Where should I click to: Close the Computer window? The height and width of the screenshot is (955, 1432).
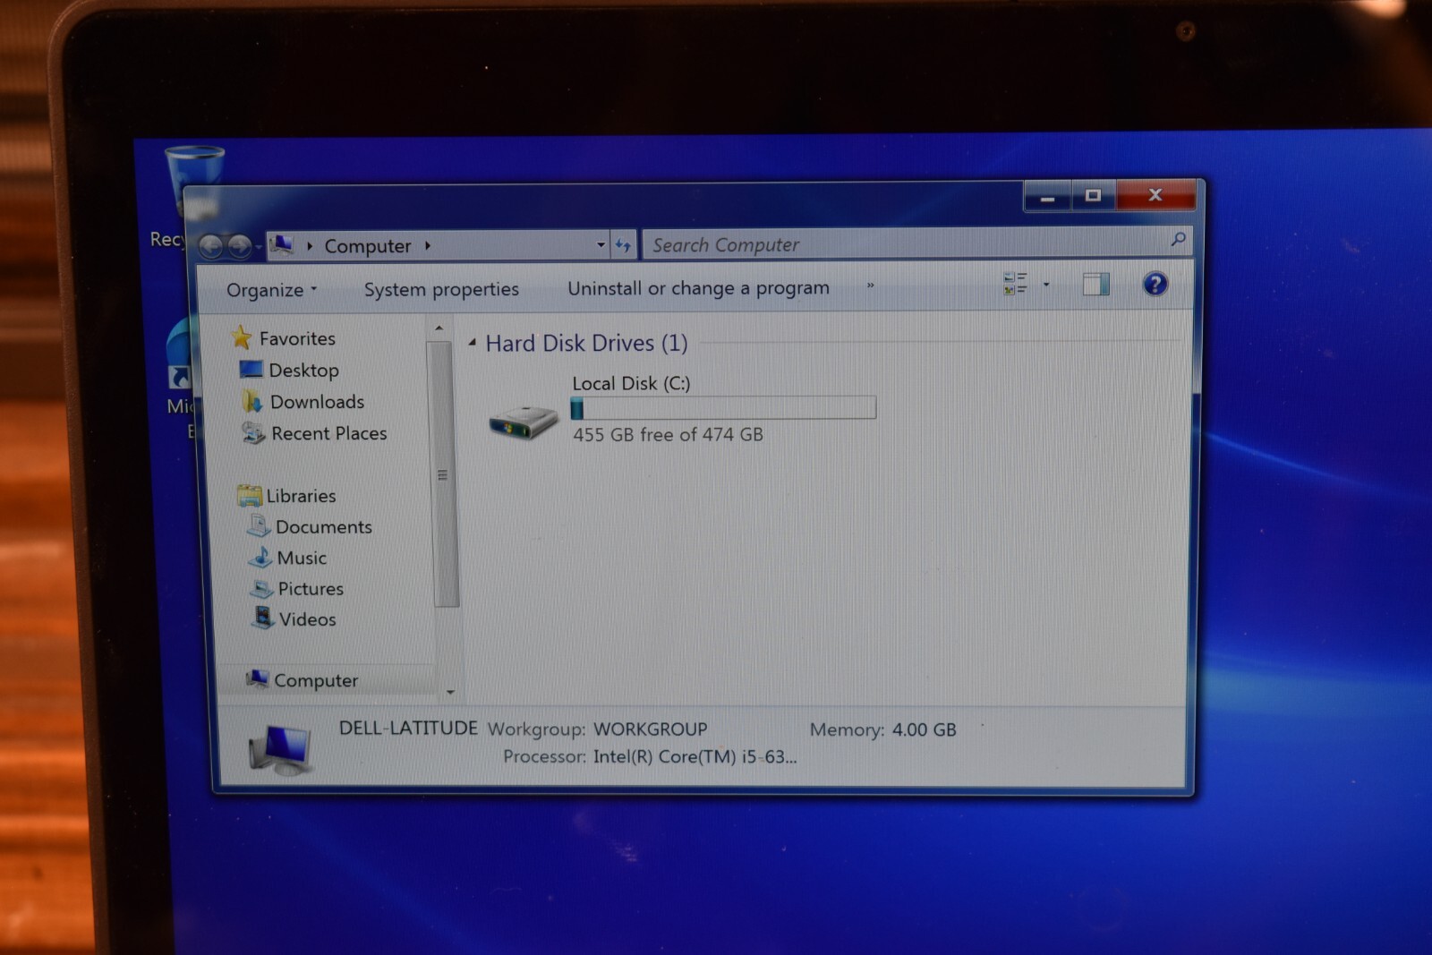point(1155,194)
